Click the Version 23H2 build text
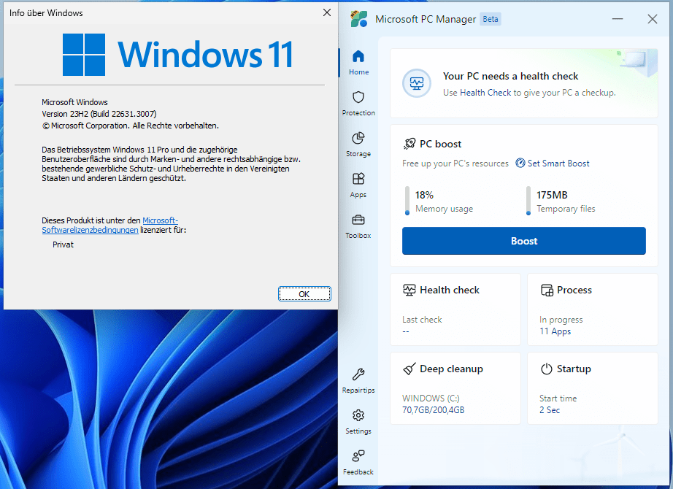 tap(99, 114)
